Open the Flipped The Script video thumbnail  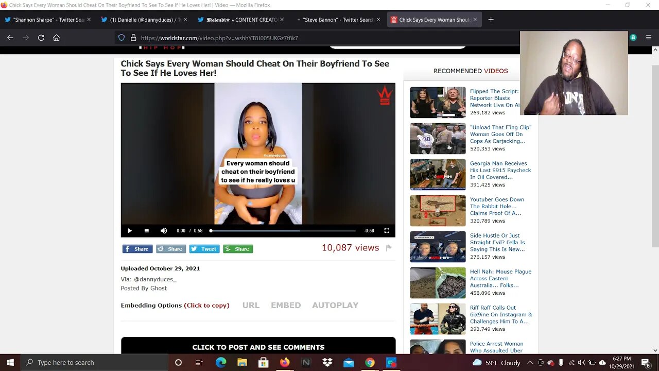click(x=438, y=103)
